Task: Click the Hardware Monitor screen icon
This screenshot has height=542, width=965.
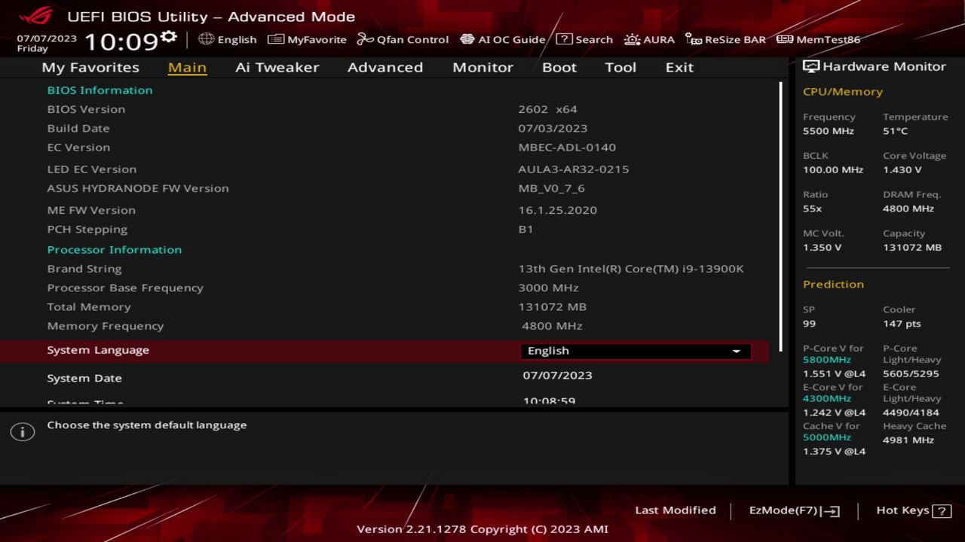Action: [811, 66]
